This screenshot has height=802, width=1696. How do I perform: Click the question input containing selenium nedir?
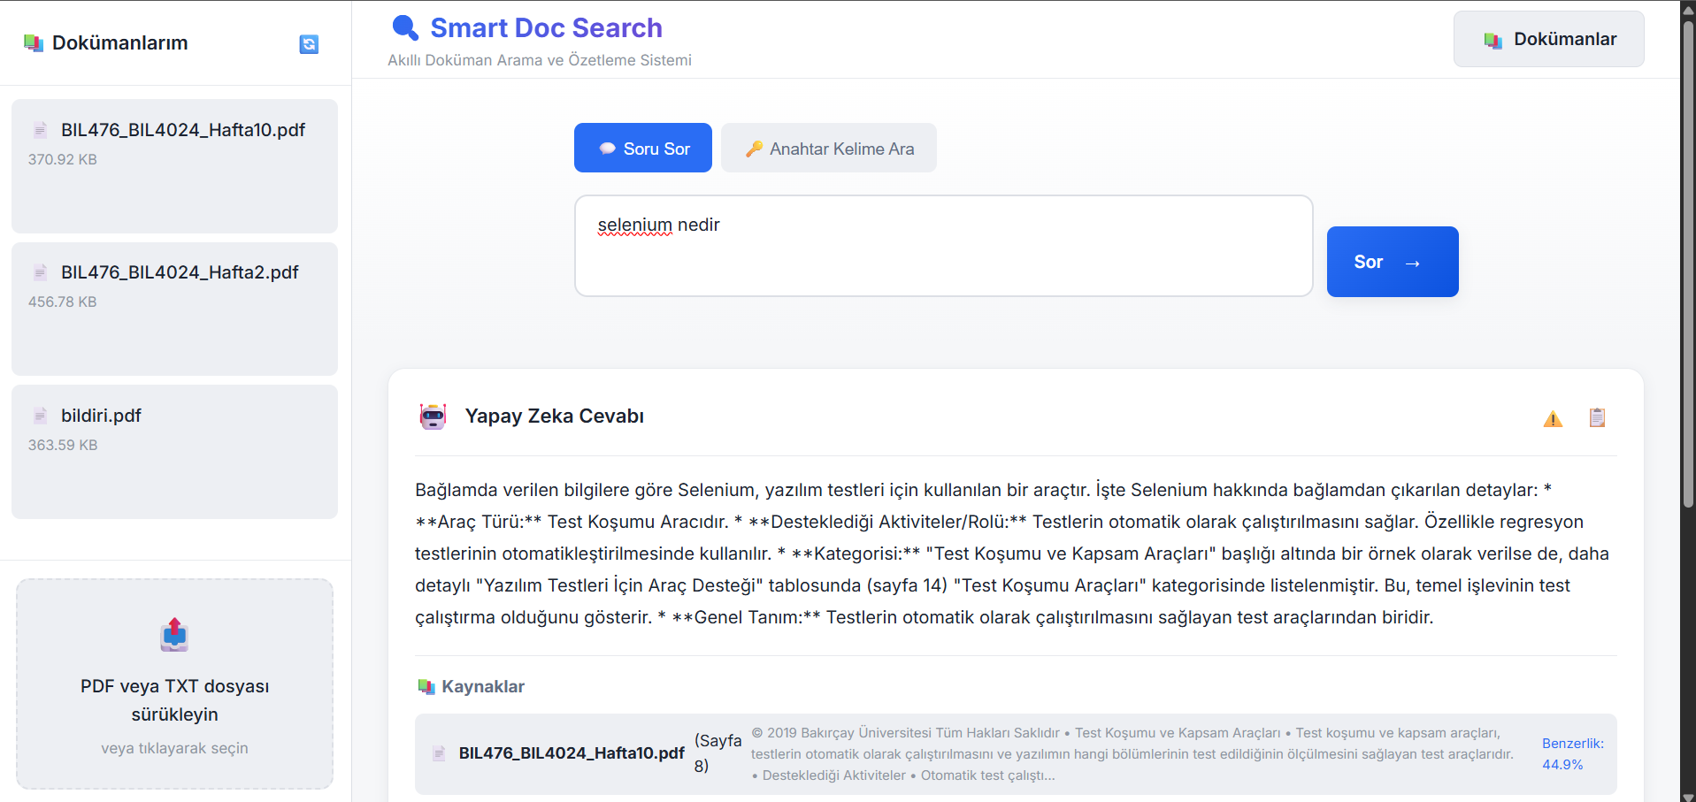[943, 245]
